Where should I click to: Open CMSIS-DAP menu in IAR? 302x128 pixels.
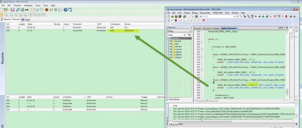pos(218,13)
